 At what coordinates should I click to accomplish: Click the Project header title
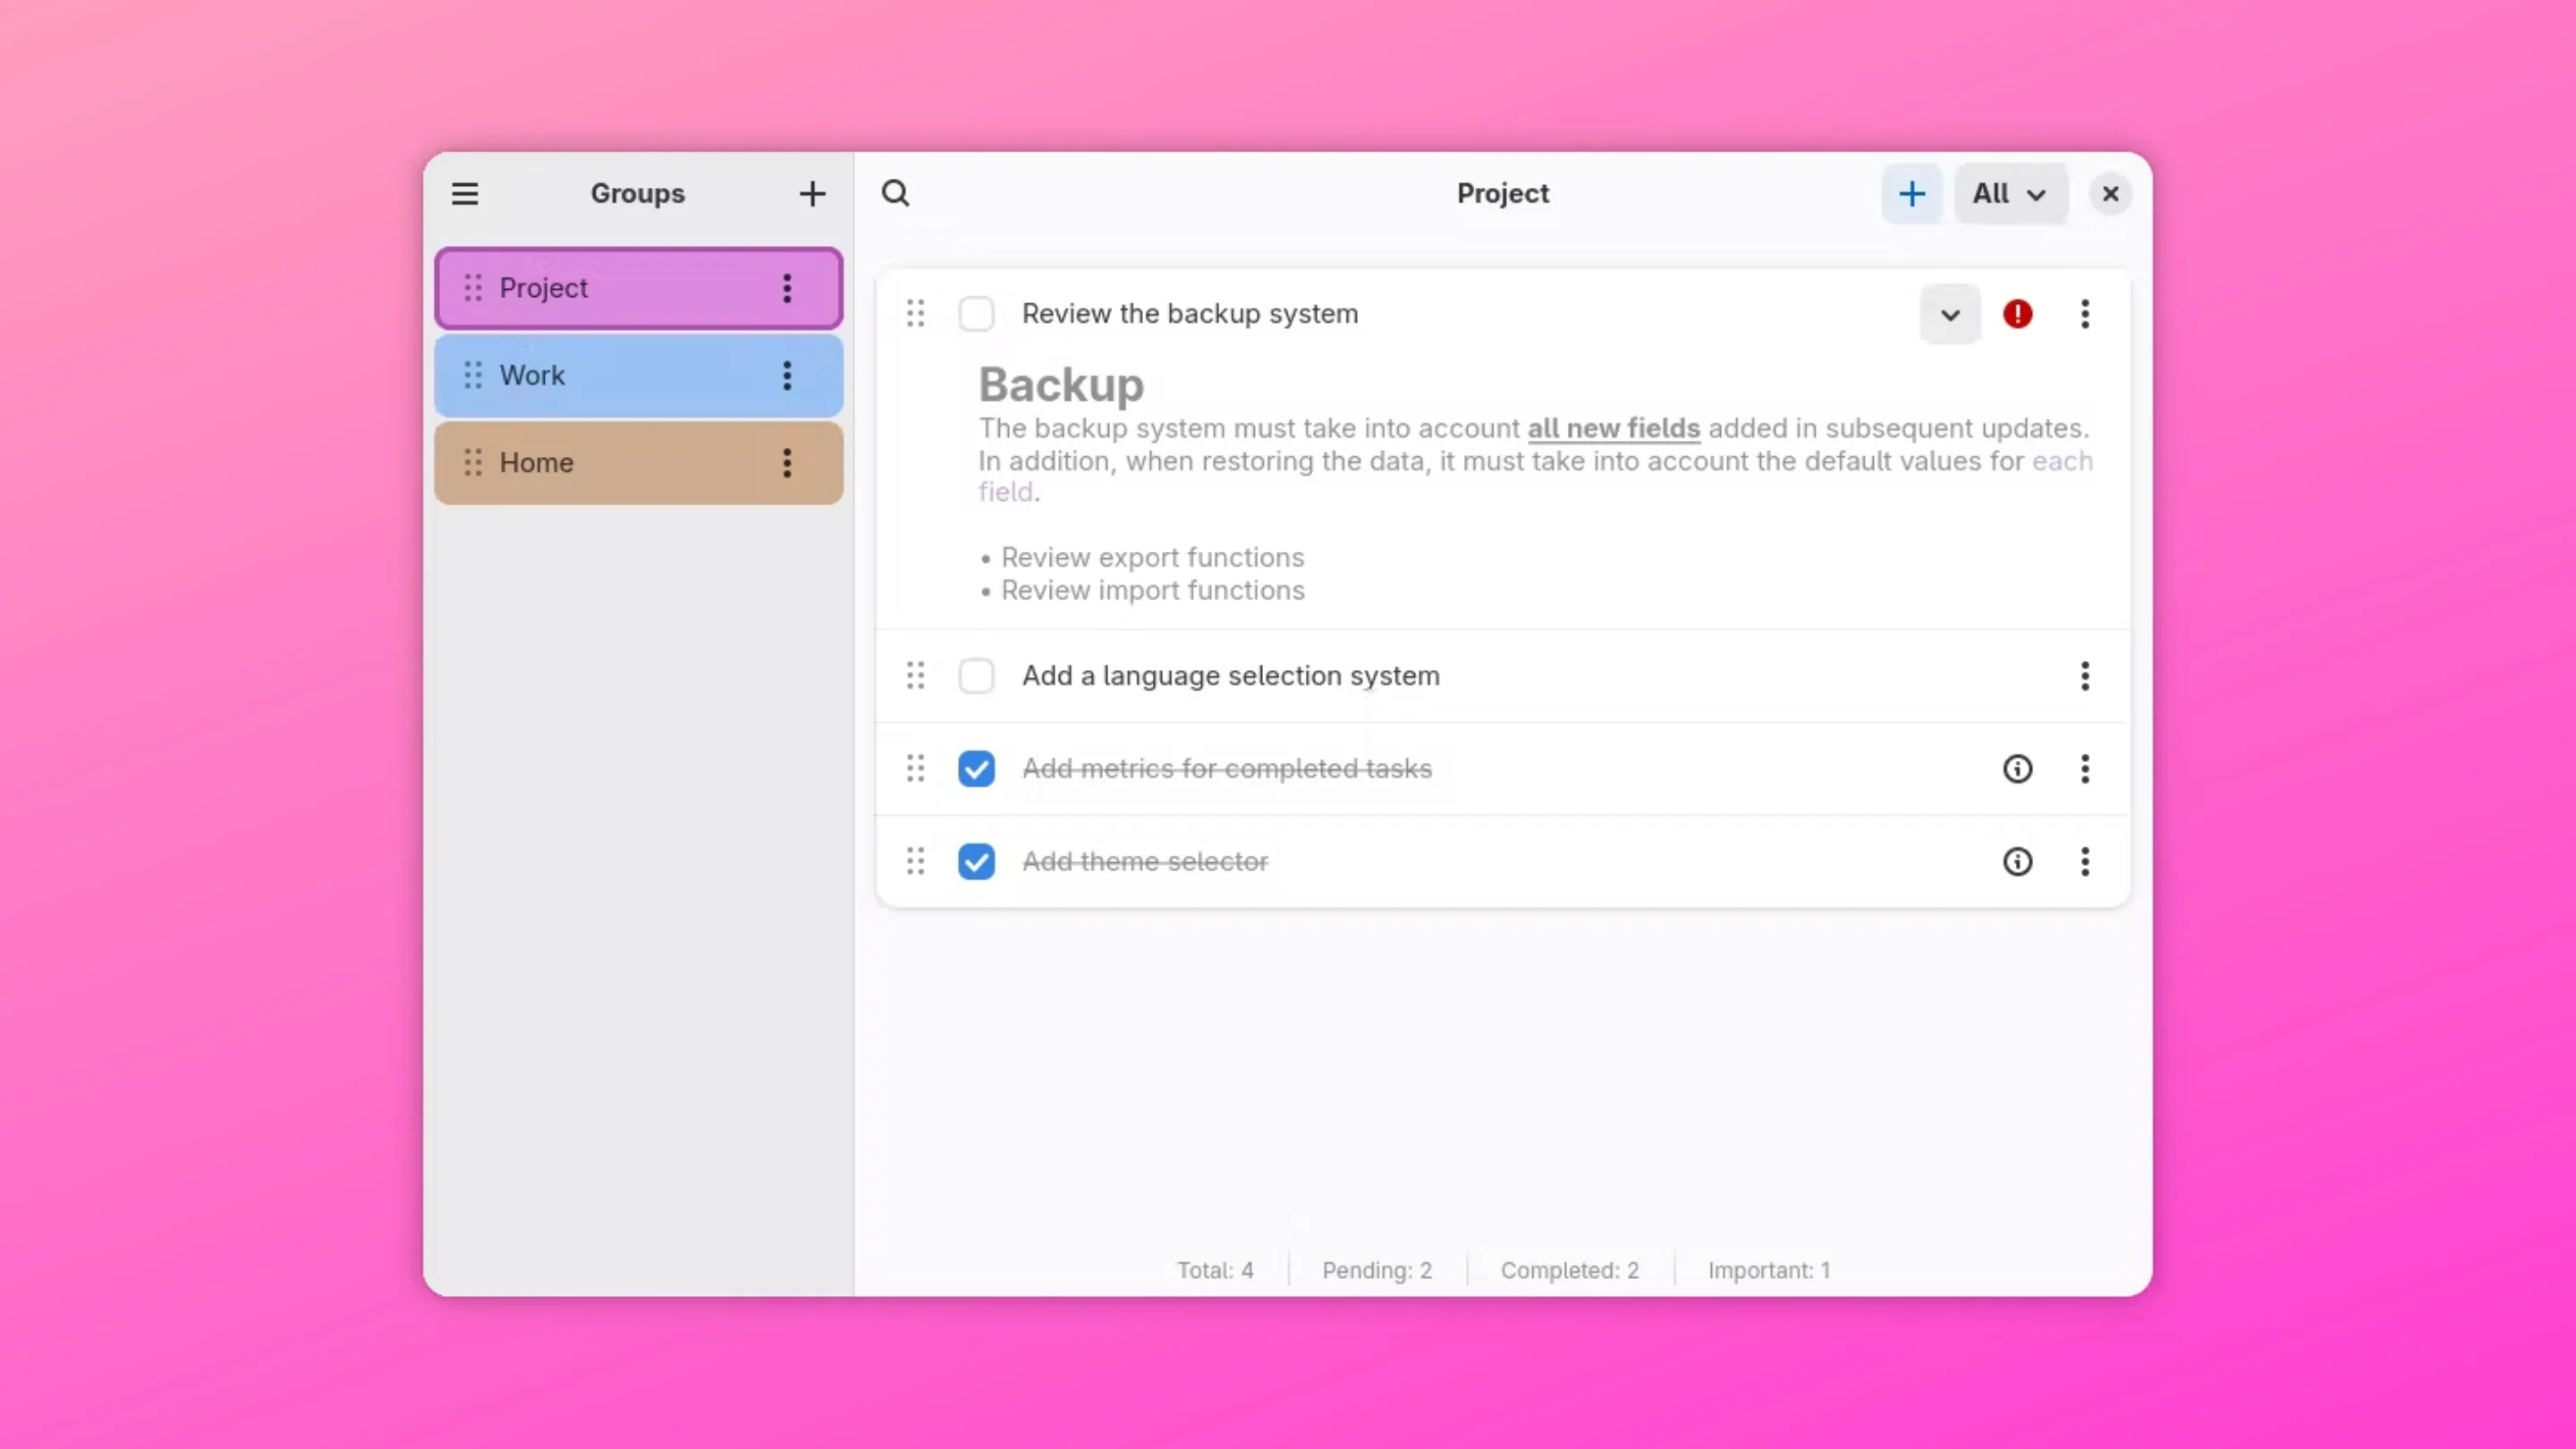tap(1503, 193)
